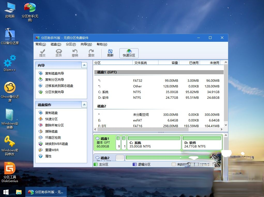Refresh disks with the 刷新 icon

[x=110, y=53]
